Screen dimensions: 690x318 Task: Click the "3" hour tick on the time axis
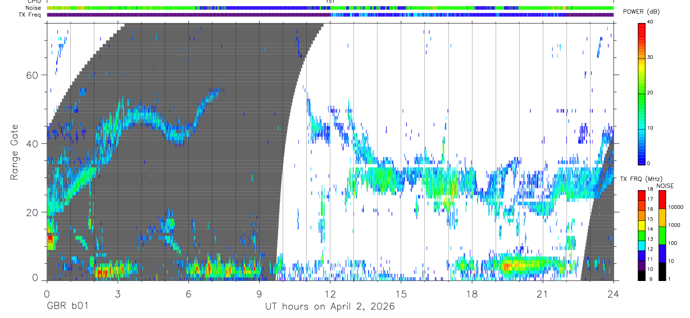117,293
